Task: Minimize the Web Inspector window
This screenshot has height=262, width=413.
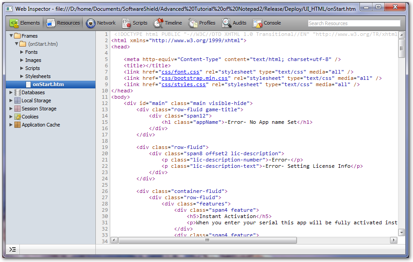Action: pos(366,7)
